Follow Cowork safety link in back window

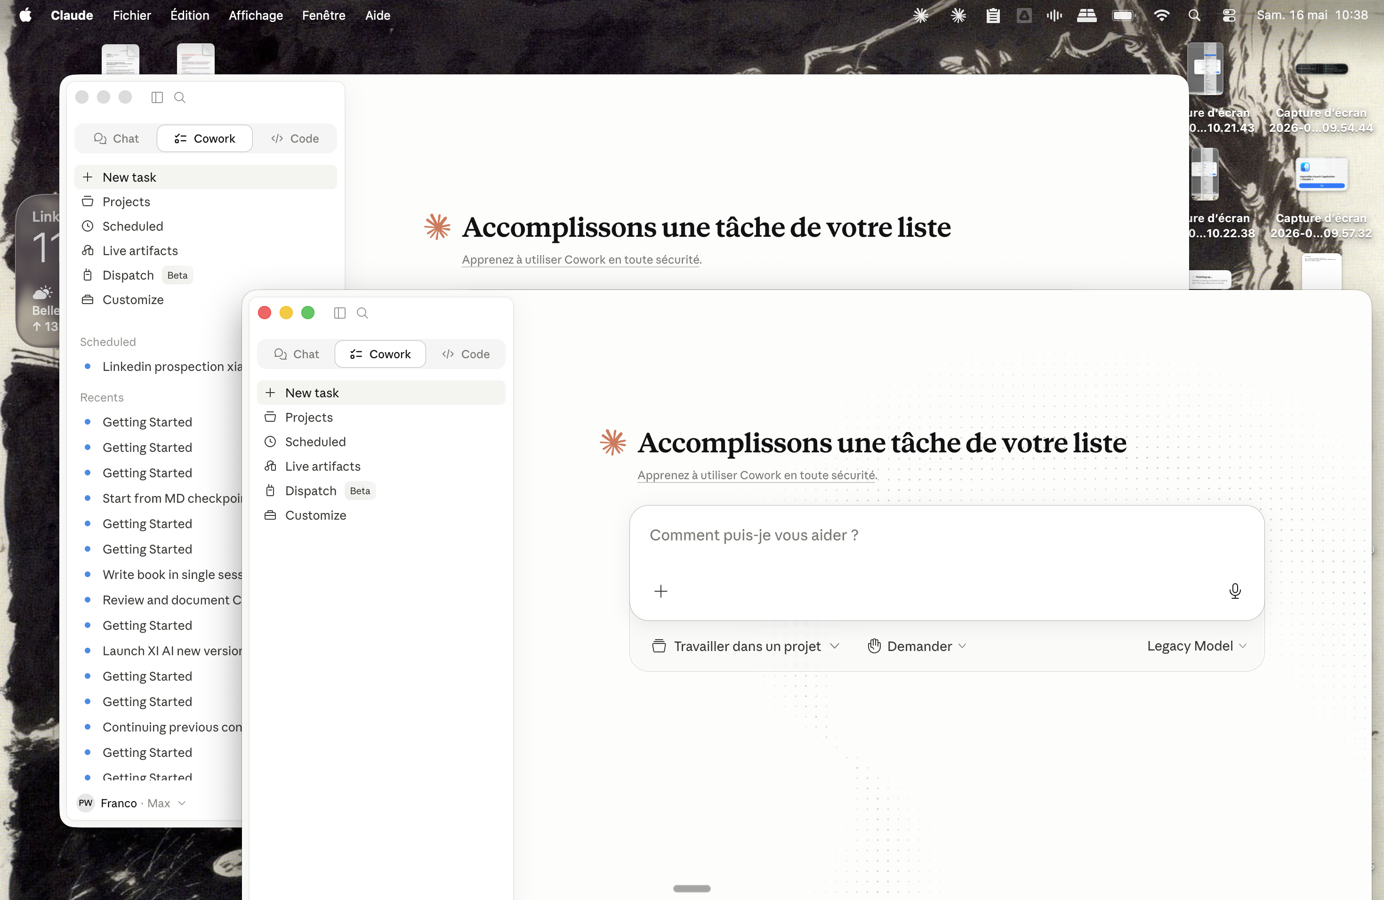point(581,259)
